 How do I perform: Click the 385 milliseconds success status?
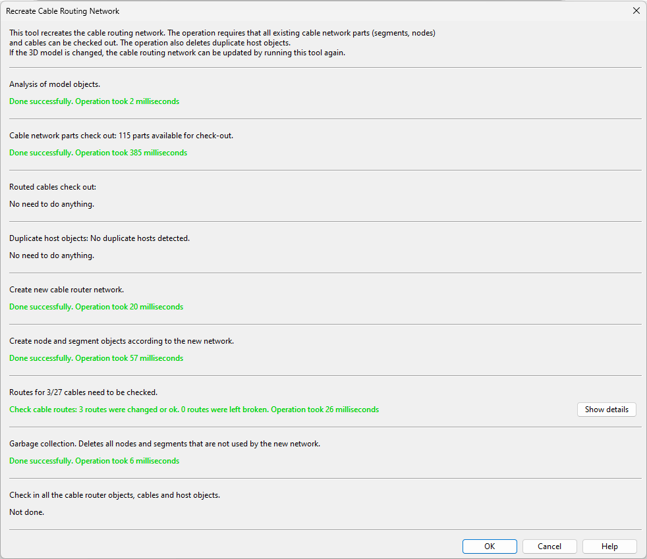(x=98, y=153)
